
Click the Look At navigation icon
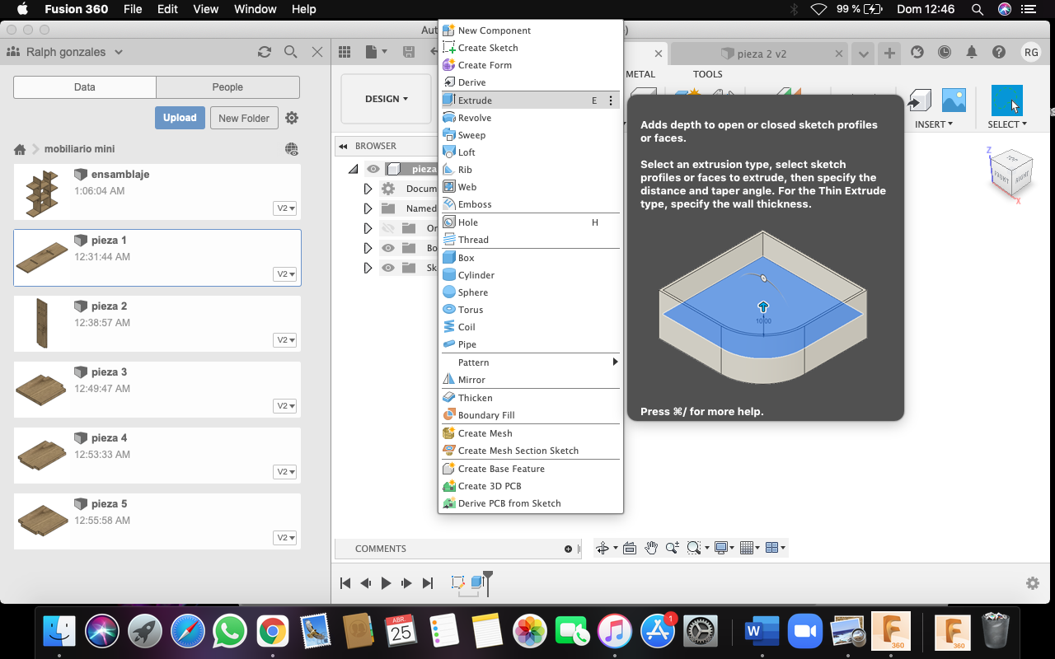pyautogui.click(x=630, y=548)
